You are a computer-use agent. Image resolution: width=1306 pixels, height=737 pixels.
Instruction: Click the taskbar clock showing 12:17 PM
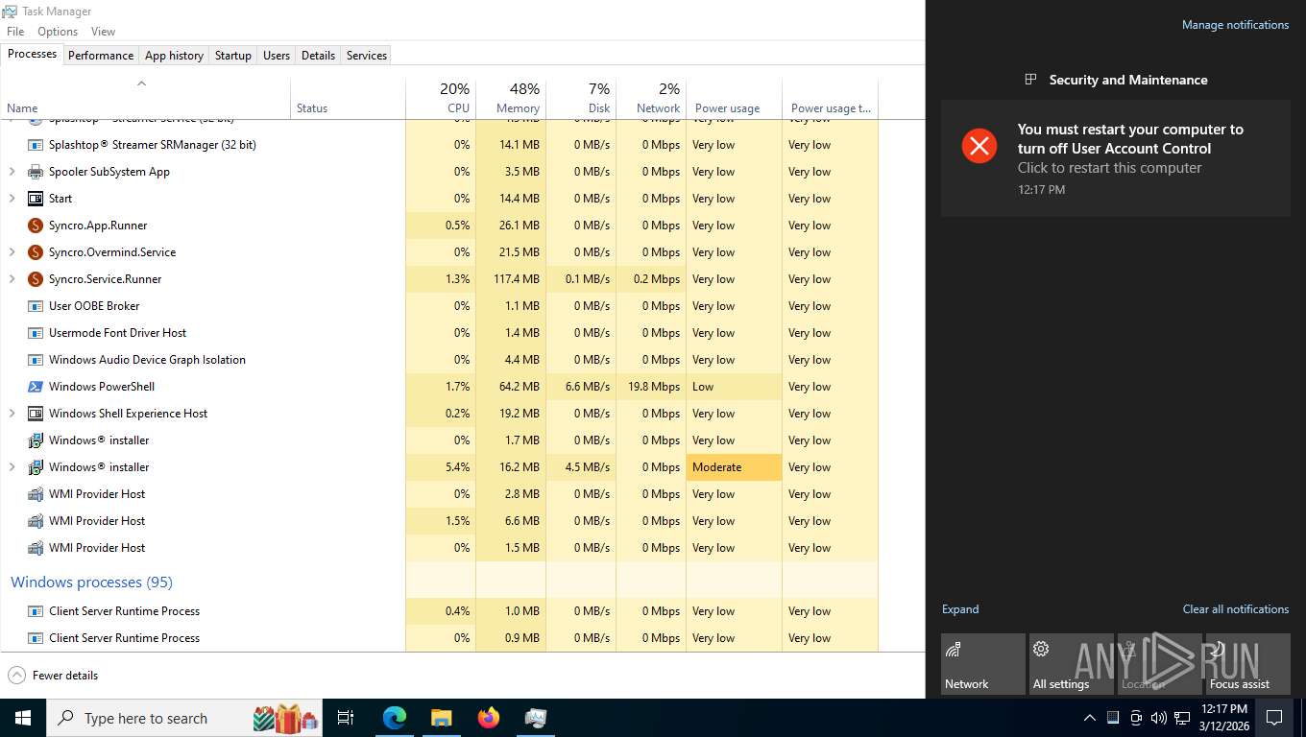coord(1223,717)
